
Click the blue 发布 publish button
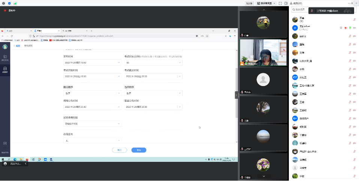(x=138, y=150)
